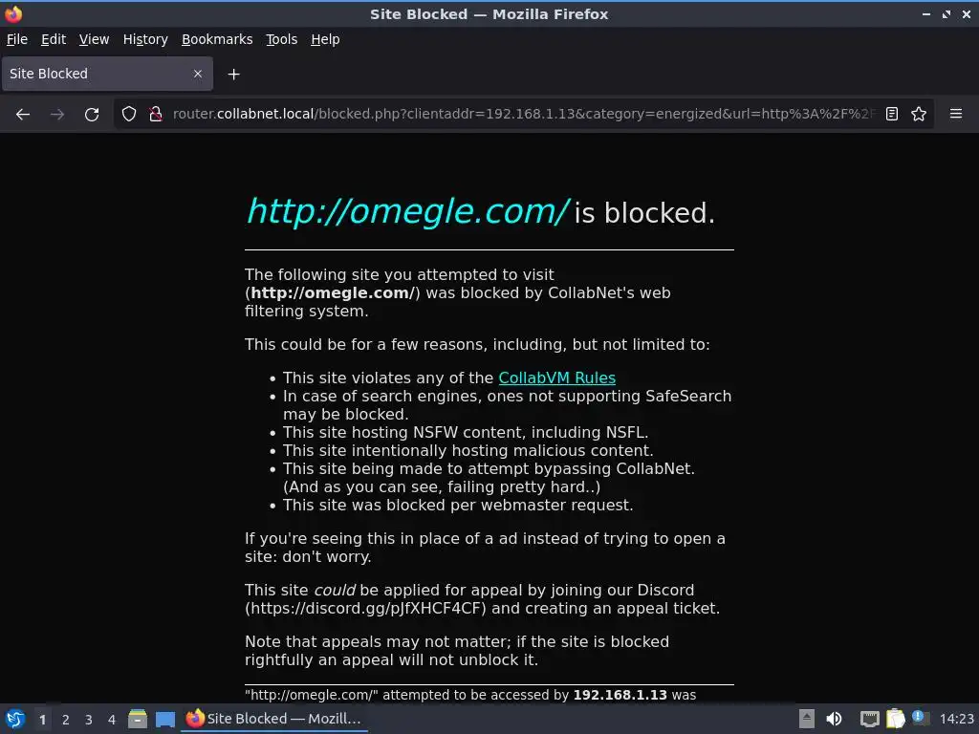Bookmark this page with the star
Viewport: 979px width, 734px height.
point(919,114)
